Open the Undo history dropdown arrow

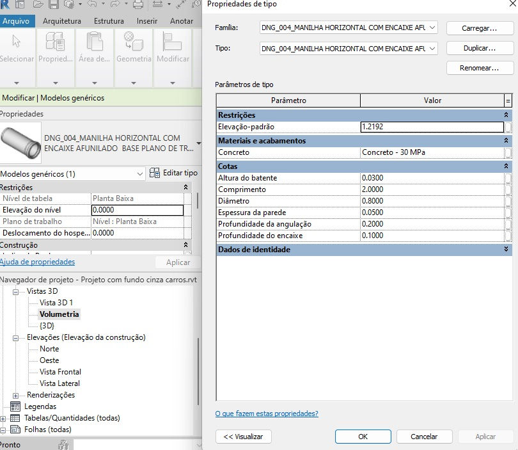pyautogui.click(x=103, y=4)
